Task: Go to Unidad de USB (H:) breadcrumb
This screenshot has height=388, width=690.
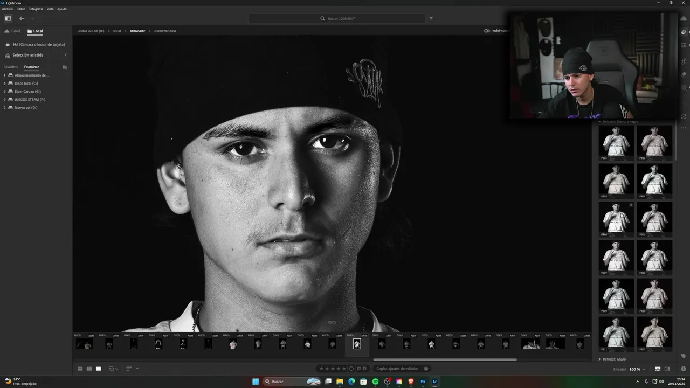Action: tap(91, 31)
